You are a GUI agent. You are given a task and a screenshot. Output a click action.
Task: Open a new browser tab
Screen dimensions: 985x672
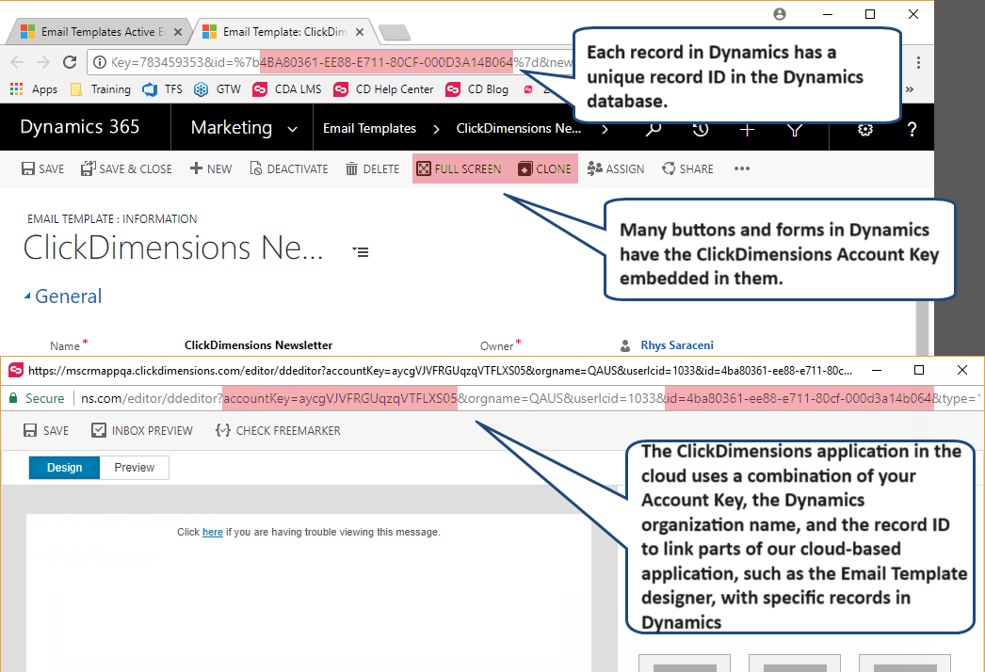point(395,33)
